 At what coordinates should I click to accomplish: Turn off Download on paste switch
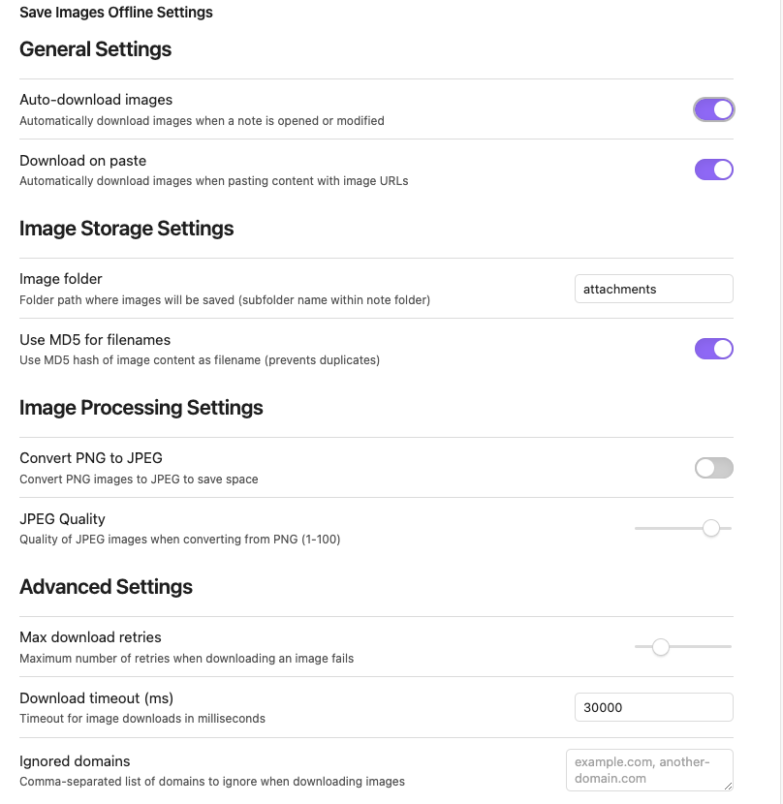pyautogui.click(x=714, y=170)
